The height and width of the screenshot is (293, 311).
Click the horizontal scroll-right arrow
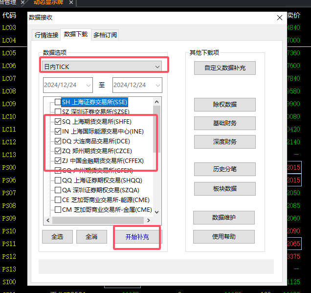pos(149,220)
